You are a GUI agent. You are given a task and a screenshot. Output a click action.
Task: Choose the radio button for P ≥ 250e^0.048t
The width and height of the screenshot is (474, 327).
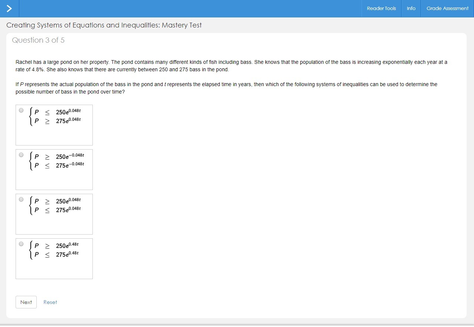21,199
